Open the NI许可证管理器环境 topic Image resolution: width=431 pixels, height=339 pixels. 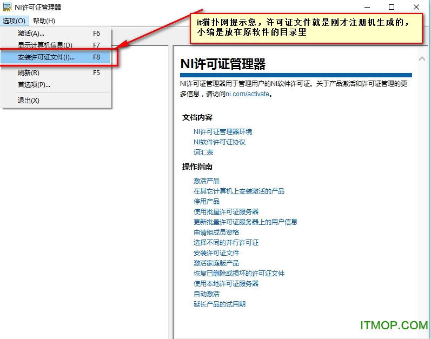click(223, 132)
